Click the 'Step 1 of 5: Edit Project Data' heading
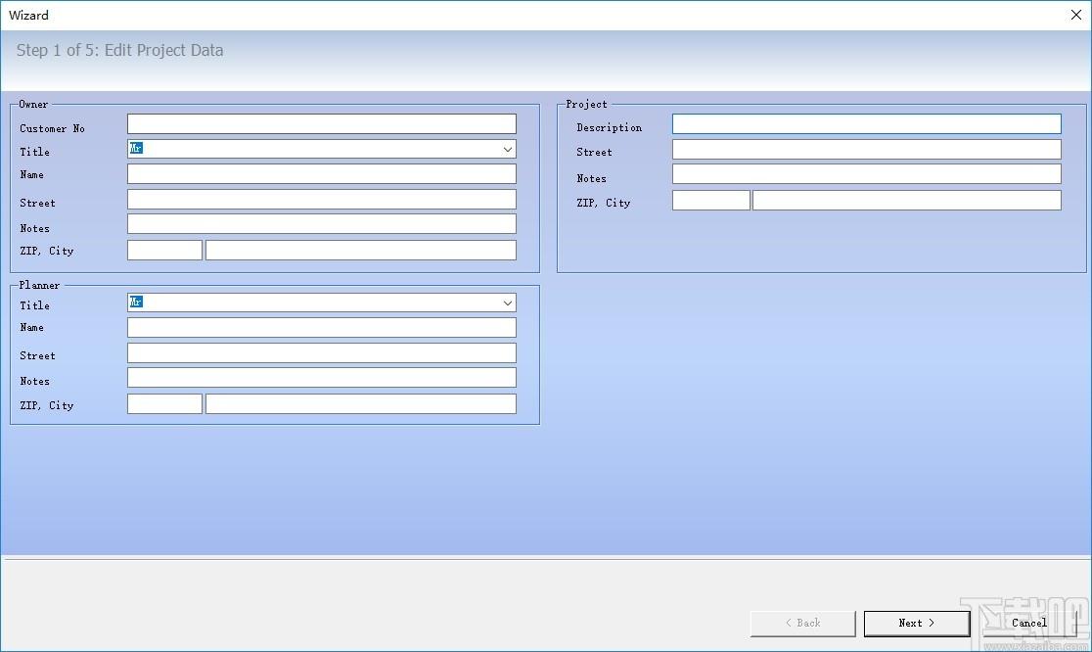Screen dimensions: 1092x652 click(119, 50)
